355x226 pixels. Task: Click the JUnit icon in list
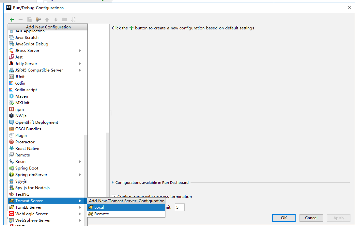coord(11,77)
